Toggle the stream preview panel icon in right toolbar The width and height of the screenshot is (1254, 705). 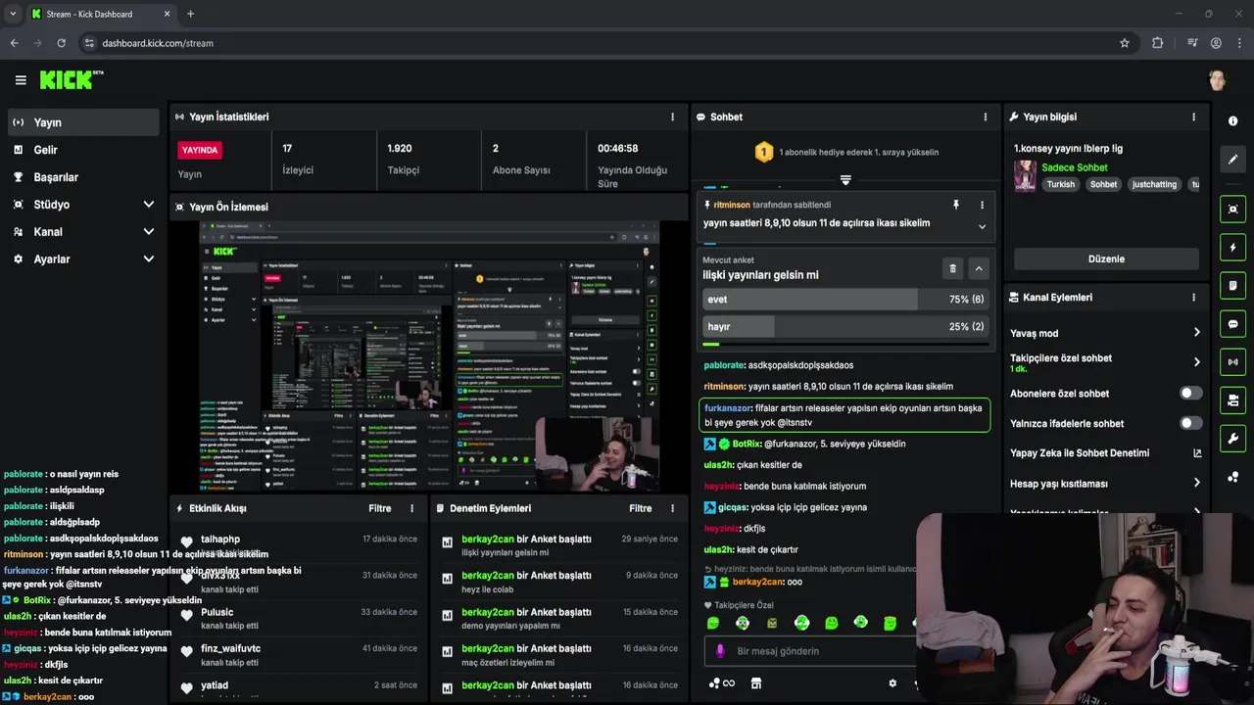(x=1232, y=209)
